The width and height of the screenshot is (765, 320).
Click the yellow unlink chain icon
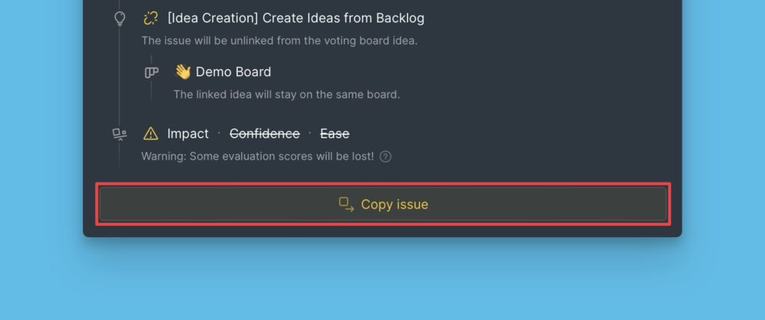tap(151, 18)
